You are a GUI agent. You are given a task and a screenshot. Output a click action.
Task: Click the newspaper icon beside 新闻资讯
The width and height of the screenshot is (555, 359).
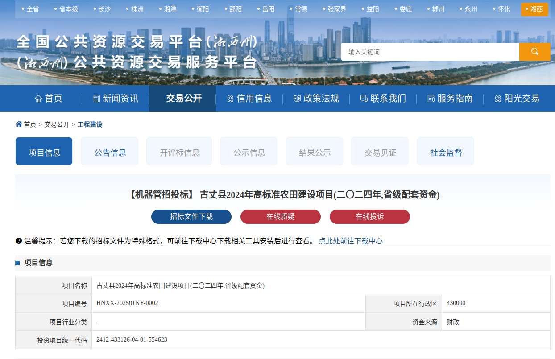96,99
